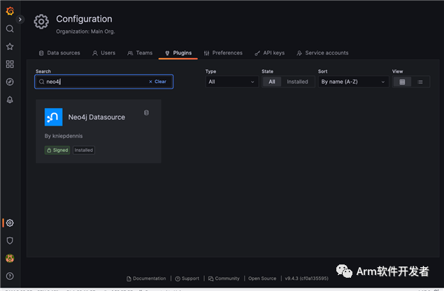The image size is (444, 291).
Task: Clear the search text
Action: tap(158, 82)
